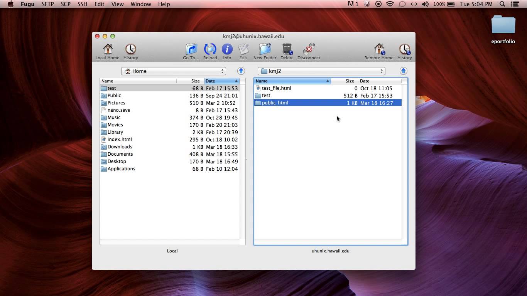Open the kmj2 remote path dropdown
The width and height of the screenshot is (527, 296).
point(321,71)
